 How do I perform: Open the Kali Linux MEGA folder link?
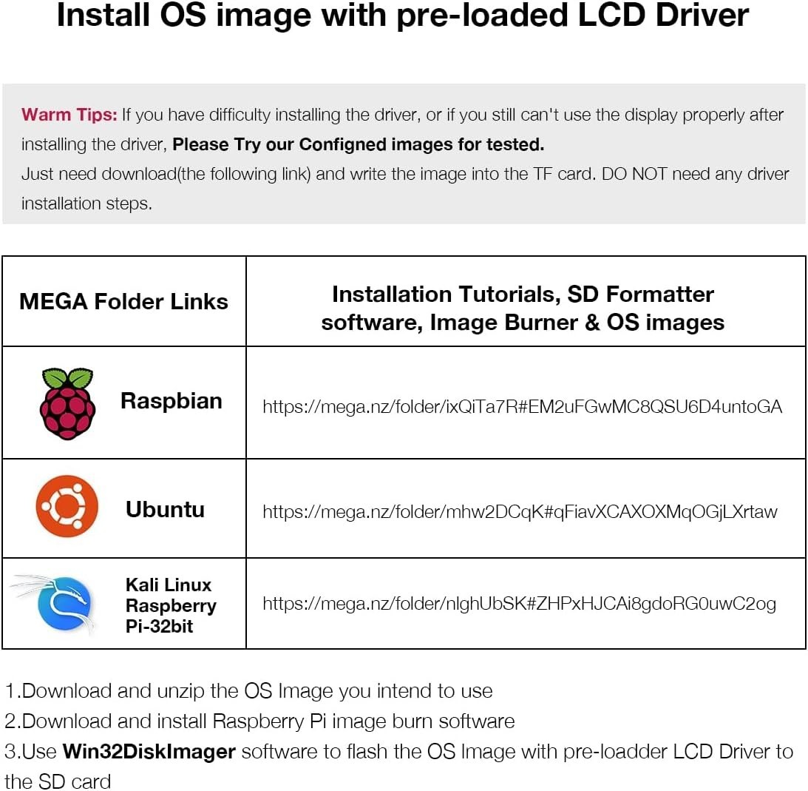click(x=520, y=604)
